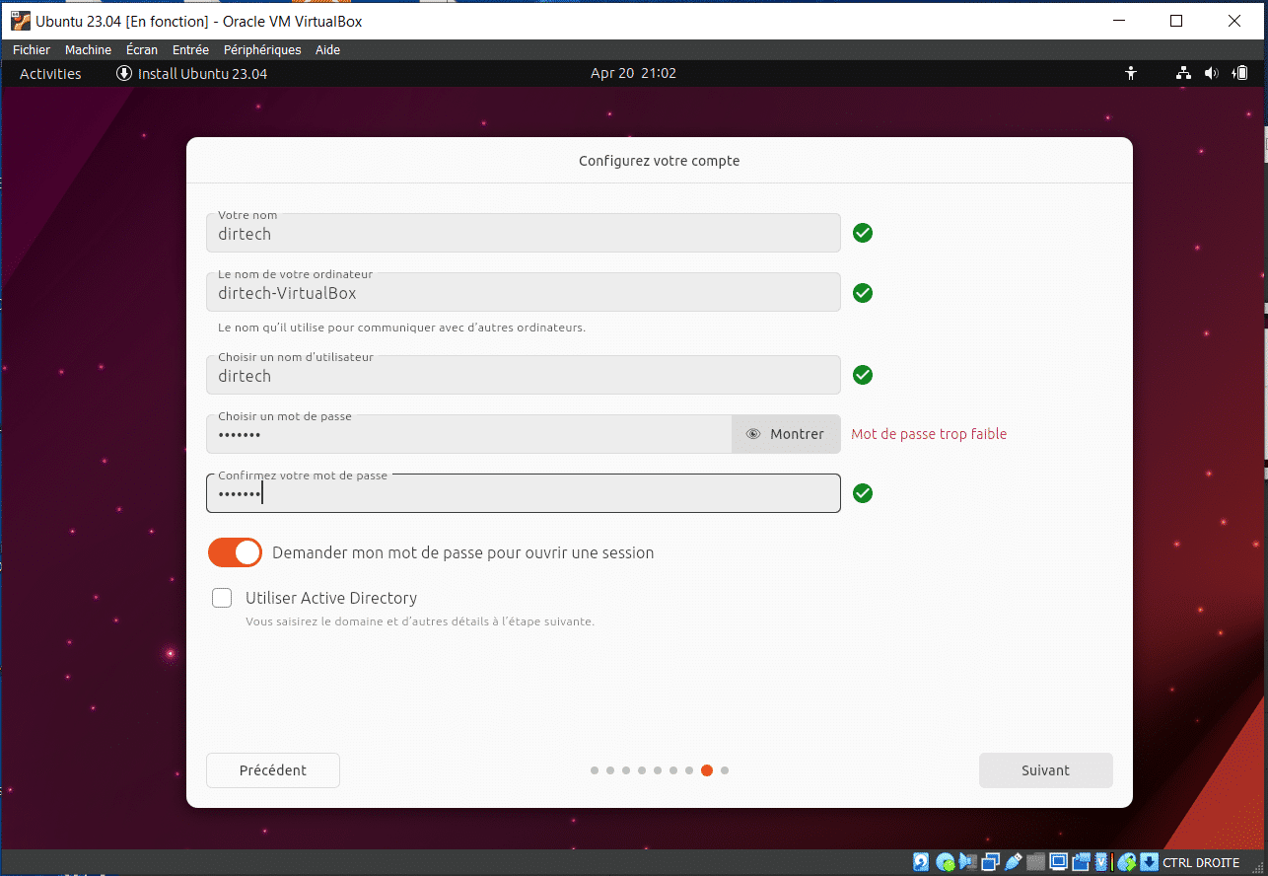Disable the ask password to open session toggle
Viewport: 1268px width, 876px height.
click(x=234, y=552)
